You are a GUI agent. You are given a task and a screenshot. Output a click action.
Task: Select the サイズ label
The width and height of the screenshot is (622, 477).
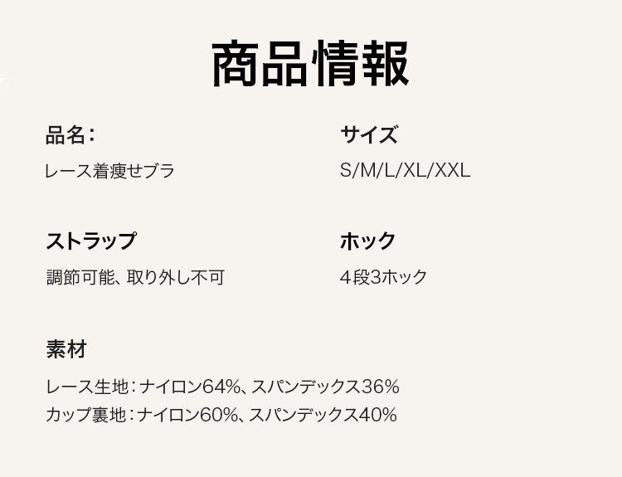(x=369, y=134)
